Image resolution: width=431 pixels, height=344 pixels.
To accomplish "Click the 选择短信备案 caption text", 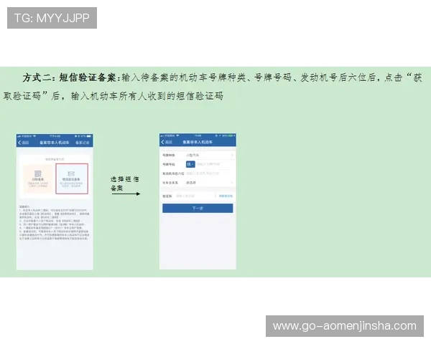I will point(125,183).
